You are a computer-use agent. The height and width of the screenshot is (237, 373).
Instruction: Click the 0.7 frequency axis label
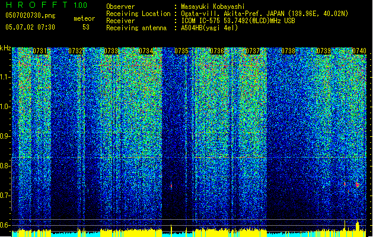pos(5,196)
